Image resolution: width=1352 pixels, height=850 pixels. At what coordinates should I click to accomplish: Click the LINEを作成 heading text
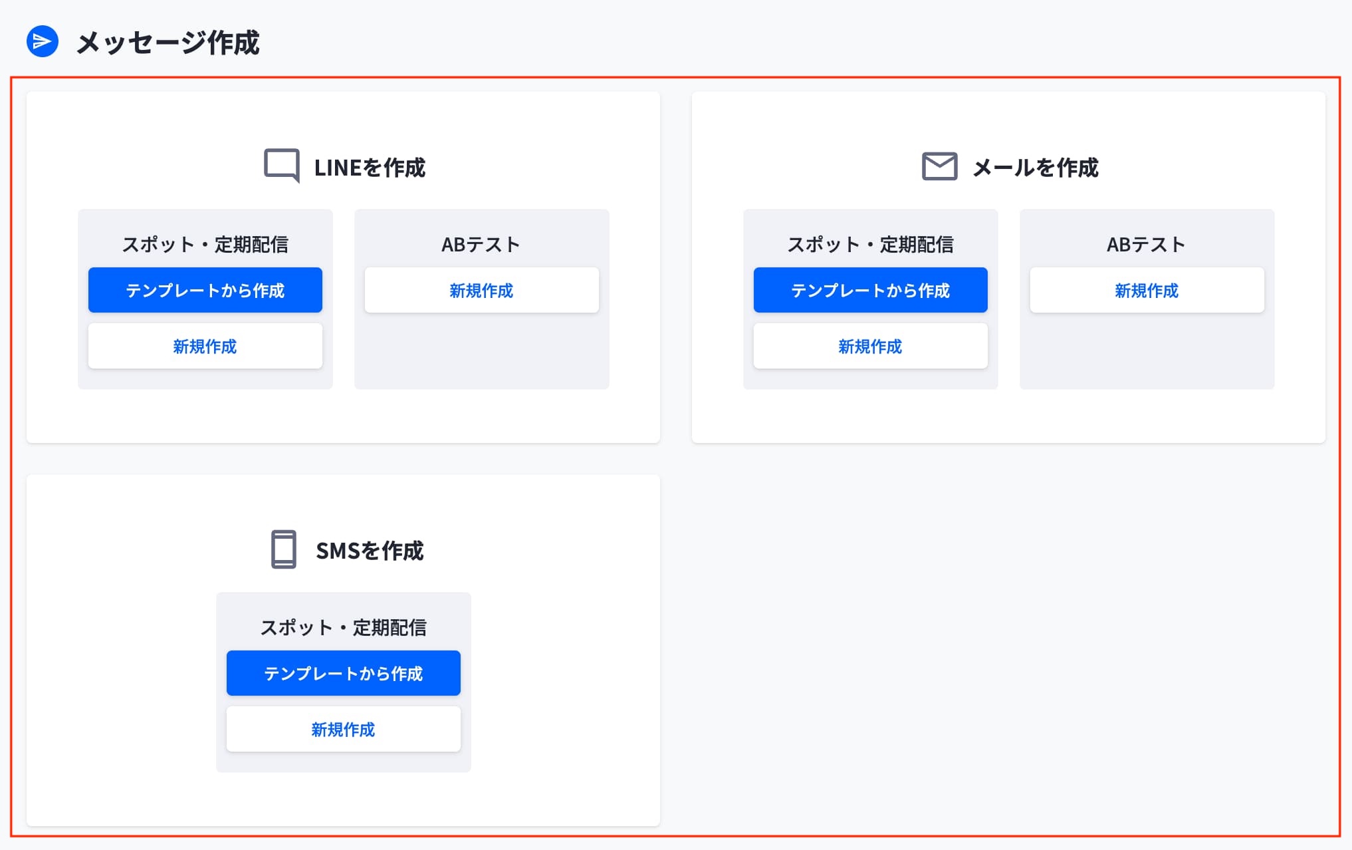coord(370,168)
